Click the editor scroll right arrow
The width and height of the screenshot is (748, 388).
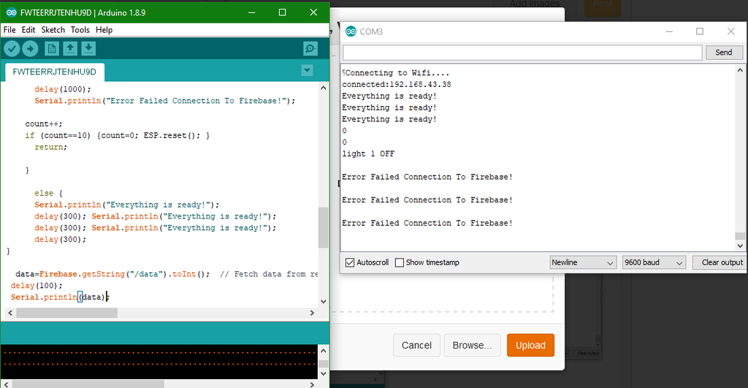point(312,313)
